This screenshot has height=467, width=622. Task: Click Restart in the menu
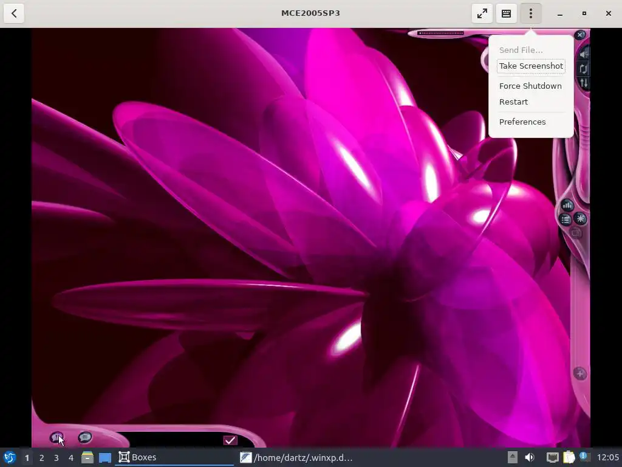513,102
